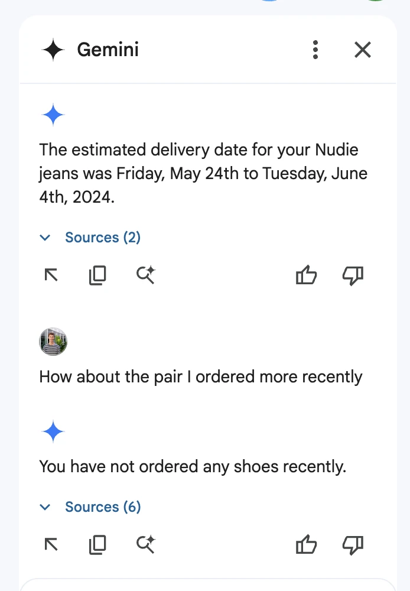Give thumbs down to the shoes response

[353, 544]
